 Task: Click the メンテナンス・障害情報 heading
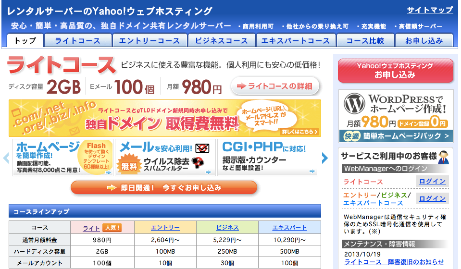point(395,244)
